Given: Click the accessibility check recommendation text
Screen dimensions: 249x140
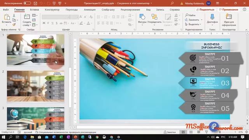Looking at the screenshot, I should 66,132.
